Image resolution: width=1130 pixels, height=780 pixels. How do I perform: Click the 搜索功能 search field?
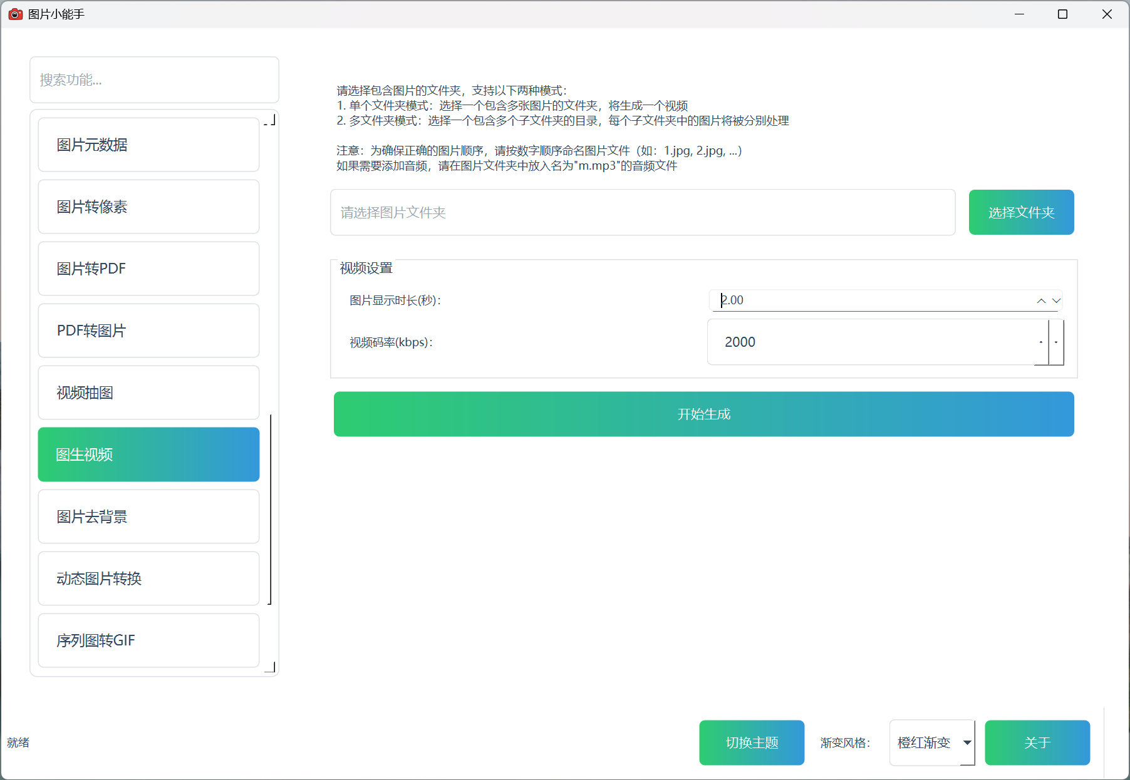(154, 80)
